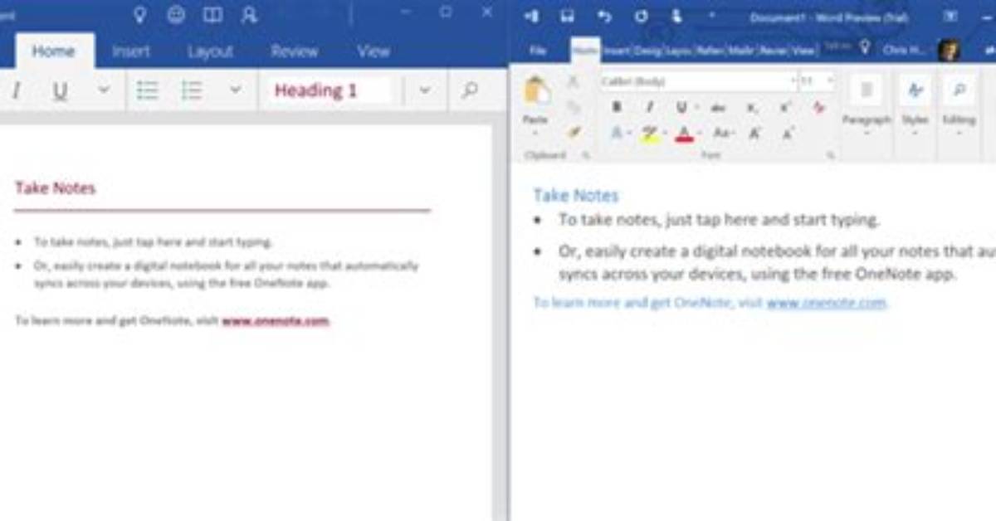Image resolution: width=996 pixels, height=521 pixels.
Task: Toggle the bulleted list in the left window
Action: pos(148,90)
